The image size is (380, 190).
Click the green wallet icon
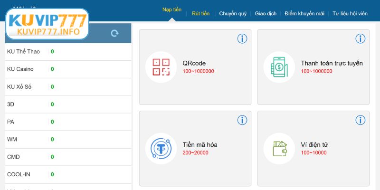(x=279, y=149)
